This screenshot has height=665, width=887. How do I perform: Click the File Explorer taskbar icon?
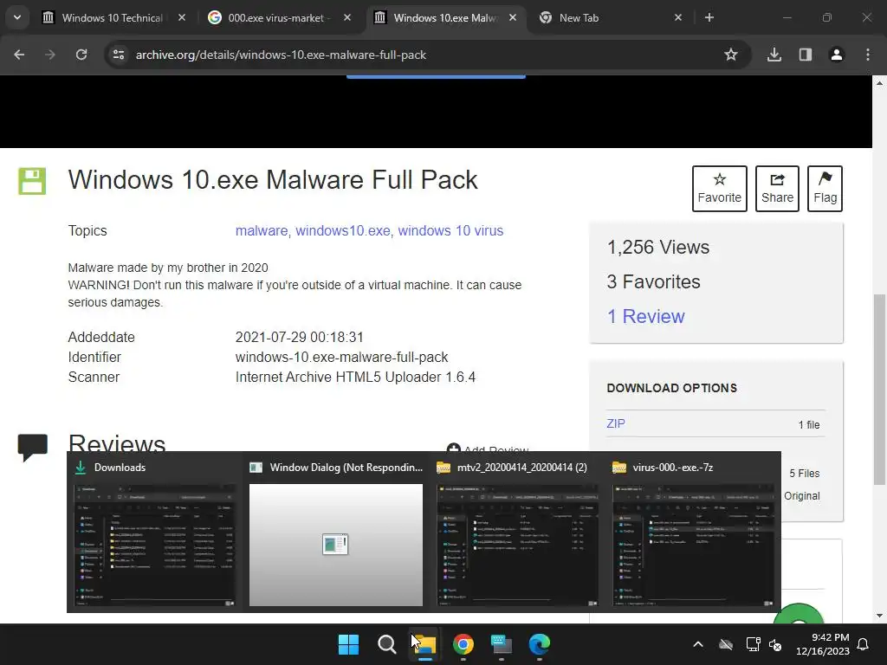click(424, 644)
